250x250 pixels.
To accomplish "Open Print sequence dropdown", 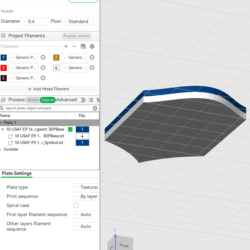I will (x=86, y=196).
